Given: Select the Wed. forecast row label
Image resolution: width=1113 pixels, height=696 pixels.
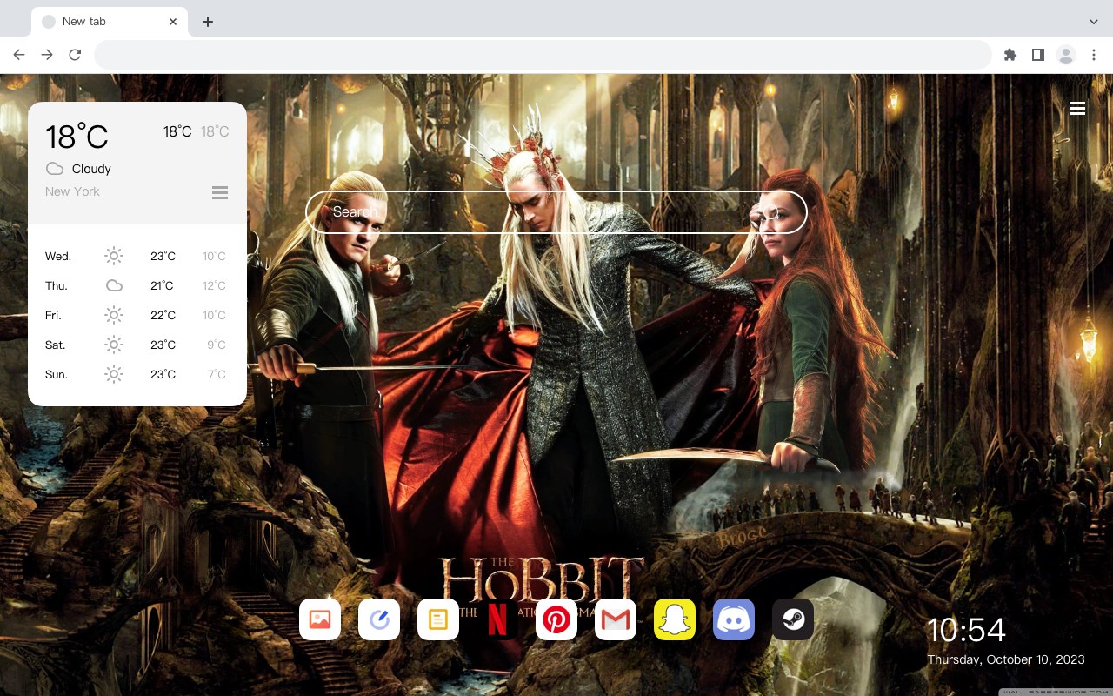Looking at the screenshot, I should click(x=58, y=256).
